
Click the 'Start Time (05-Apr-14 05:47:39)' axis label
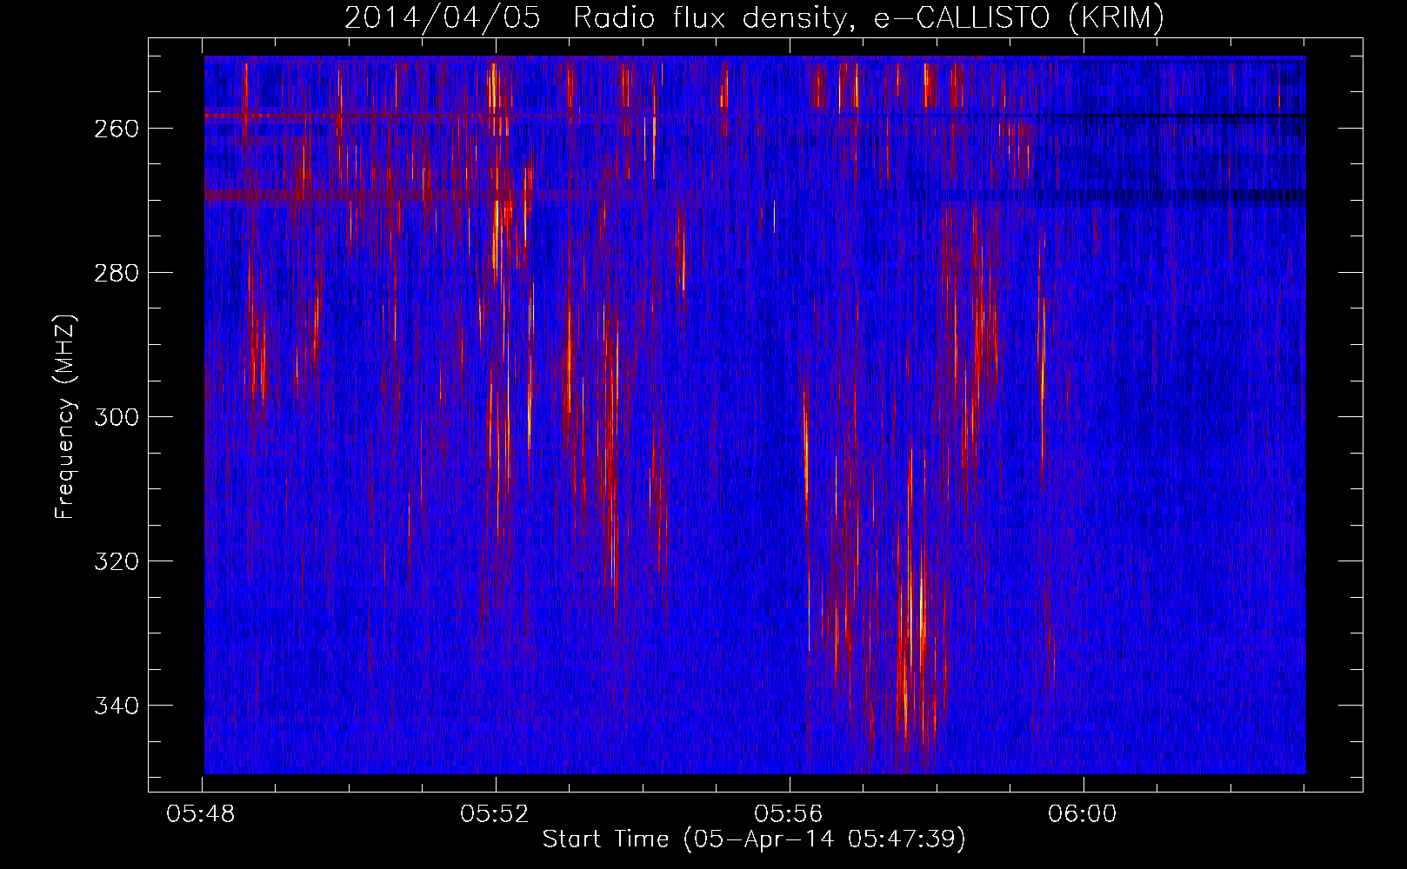coord(754,839)
